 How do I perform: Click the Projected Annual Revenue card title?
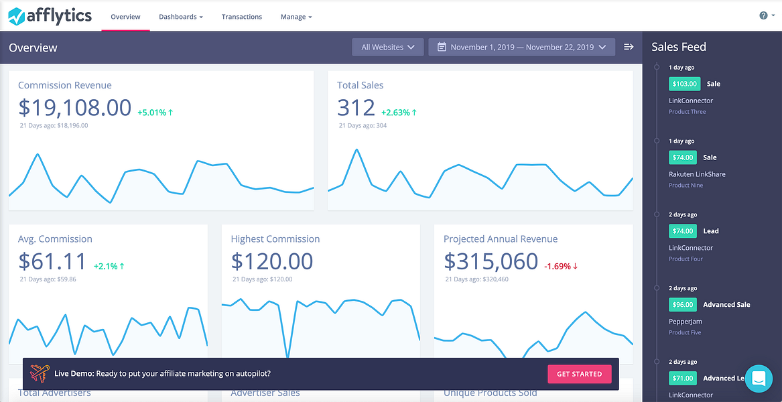[501, 239]
